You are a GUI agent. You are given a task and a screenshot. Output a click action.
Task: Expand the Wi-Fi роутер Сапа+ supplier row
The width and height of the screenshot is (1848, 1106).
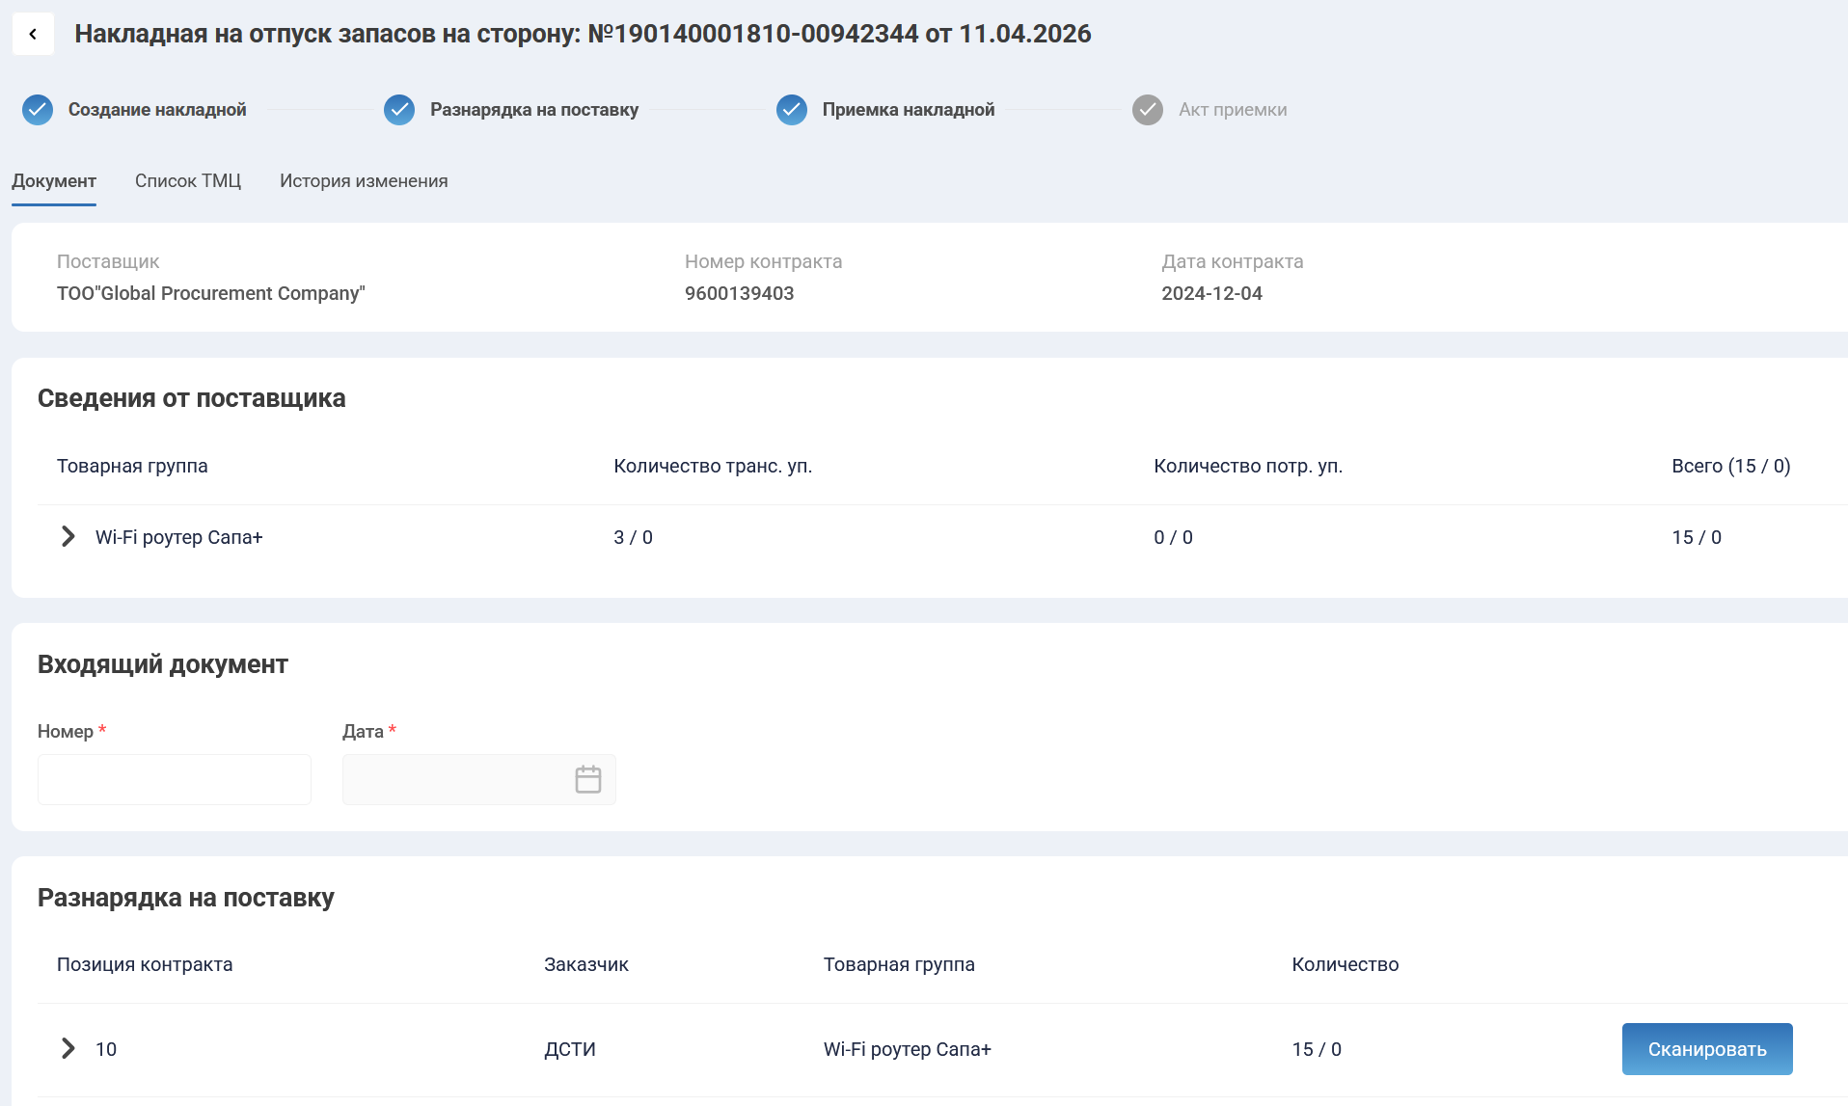tap(68, 537)
